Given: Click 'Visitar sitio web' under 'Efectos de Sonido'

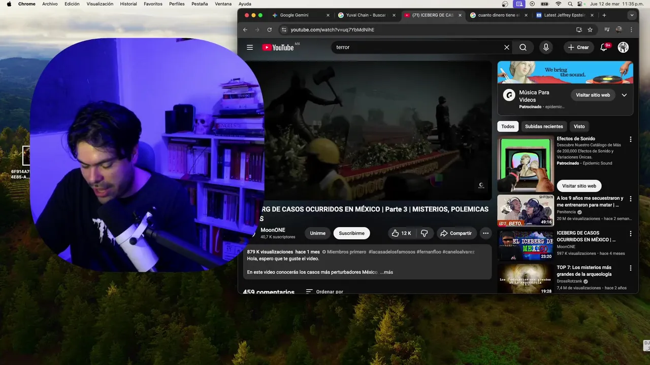Looking at the screenshot, I should pos(579,186).
